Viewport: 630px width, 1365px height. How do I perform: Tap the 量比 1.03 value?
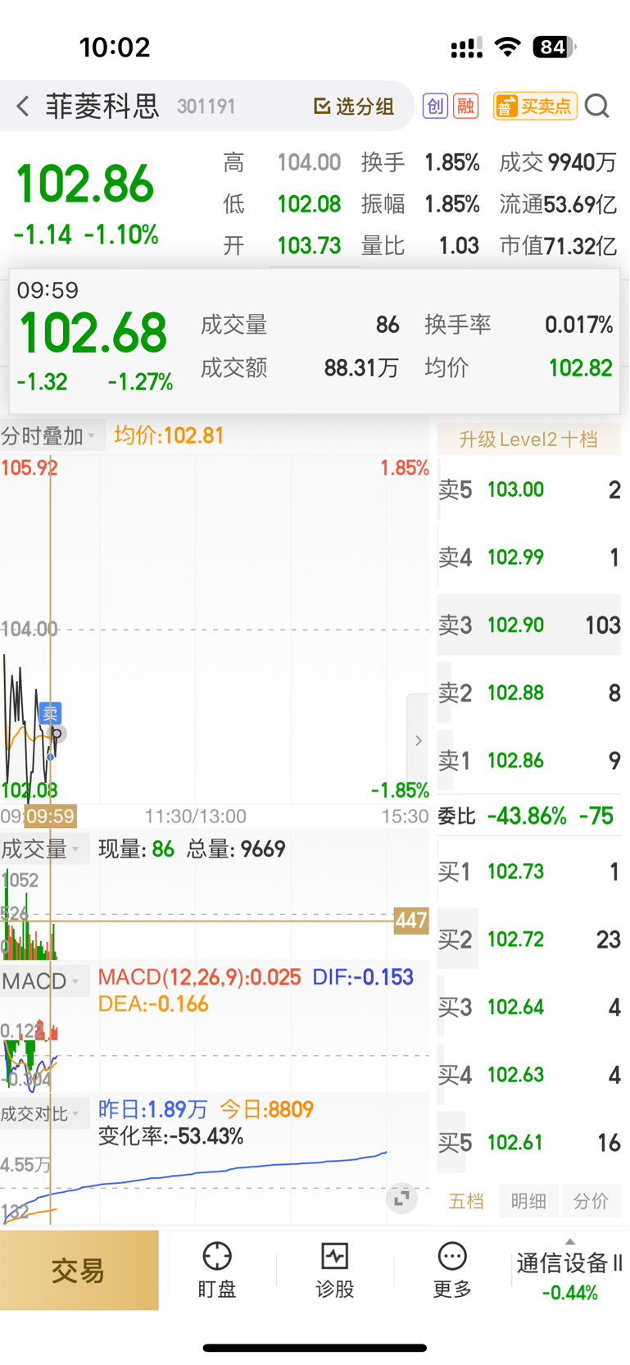point(420,245)
